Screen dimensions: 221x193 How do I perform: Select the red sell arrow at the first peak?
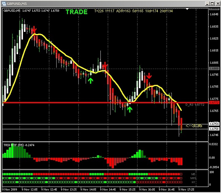(x=34, y=30)
